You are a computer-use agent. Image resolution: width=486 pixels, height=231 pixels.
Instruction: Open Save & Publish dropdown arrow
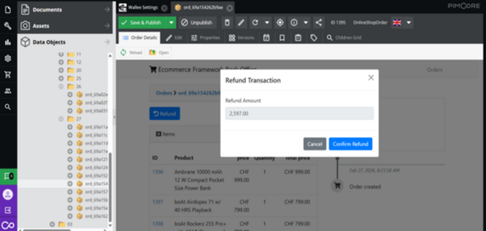click(x=171, y=23)
